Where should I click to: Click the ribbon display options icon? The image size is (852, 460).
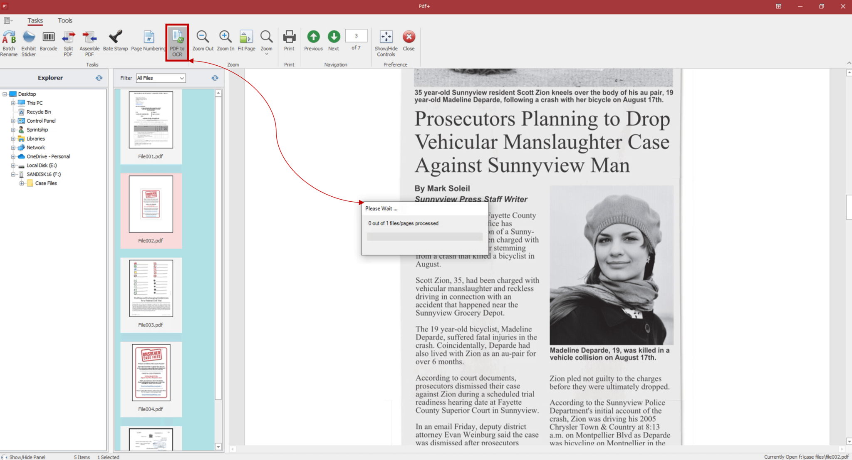coord(778,6)
